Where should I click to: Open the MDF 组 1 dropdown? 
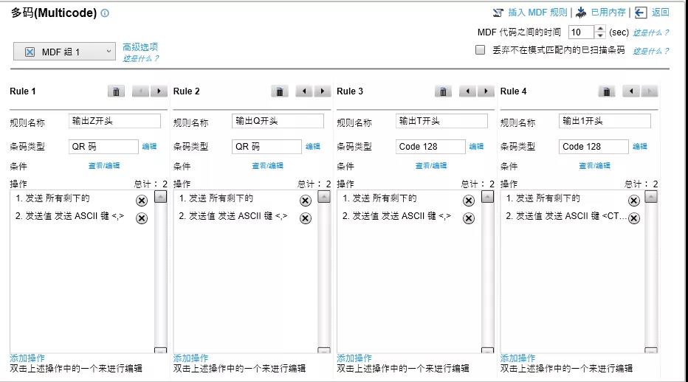tap(65, 52)
